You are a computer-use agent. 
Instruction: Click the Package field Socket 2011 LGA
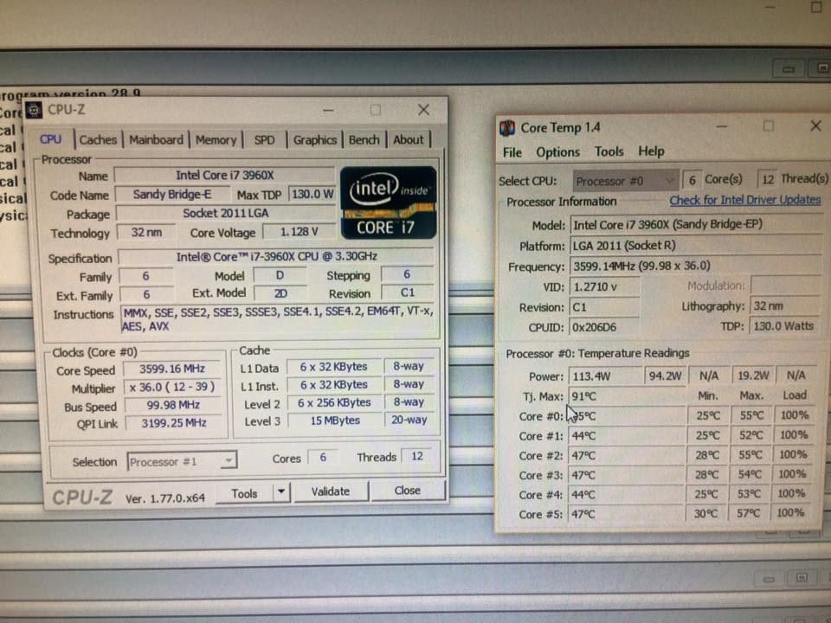[225, 214]
